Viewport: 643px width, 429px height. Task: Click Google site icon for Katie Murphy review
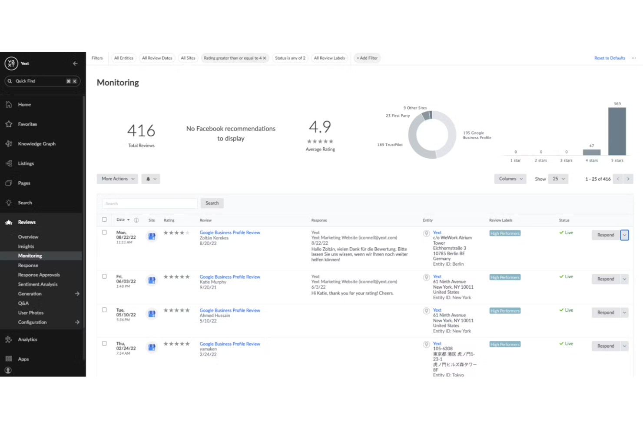tap(152, 280)
